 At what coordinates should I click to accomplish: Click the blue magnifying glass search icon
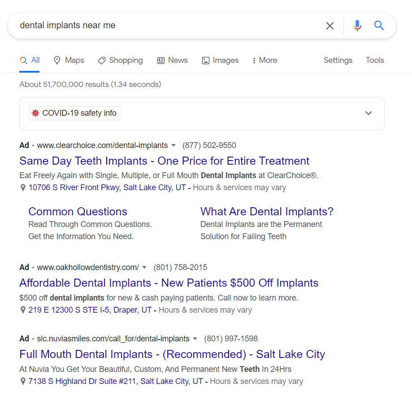(x=379, y=26)
